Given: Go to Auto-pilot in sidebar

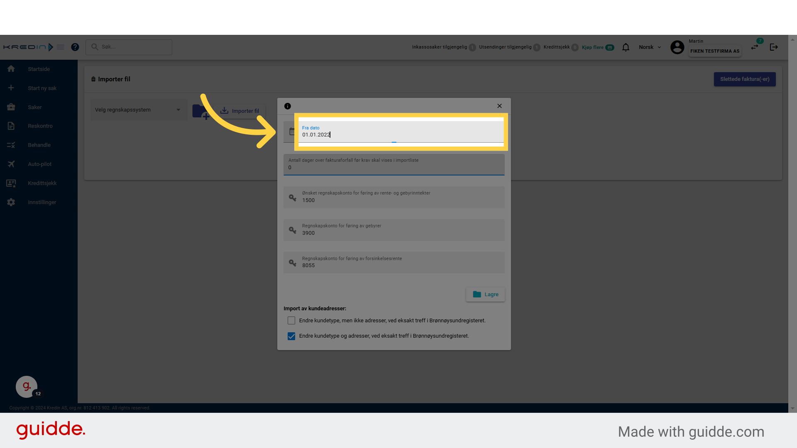Looking at the screenshot, I should 39,164.
